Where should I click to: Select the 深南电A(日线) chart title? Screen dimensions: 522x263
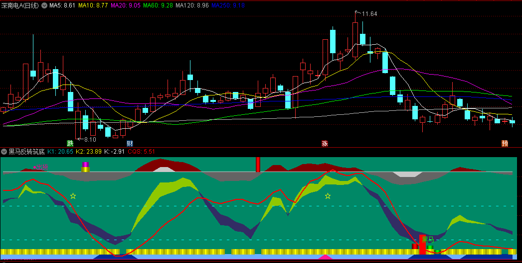coord(20,5)
